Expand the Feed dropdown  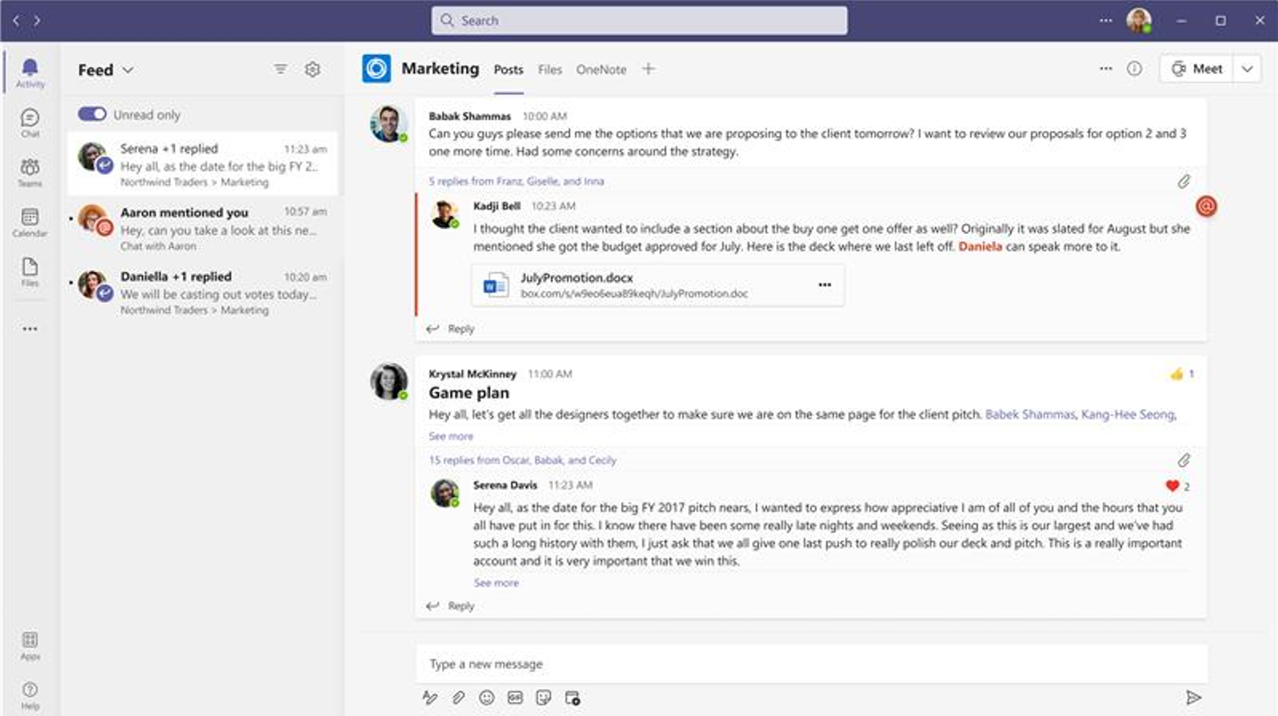[128, 69]
